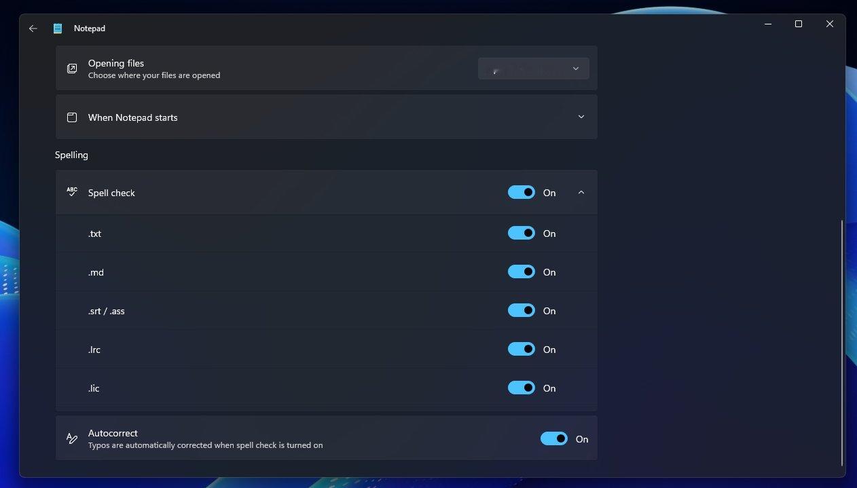Click the Spell check ABC icon
This screenshot has width=857, height=488.
(x=72, y=192)
